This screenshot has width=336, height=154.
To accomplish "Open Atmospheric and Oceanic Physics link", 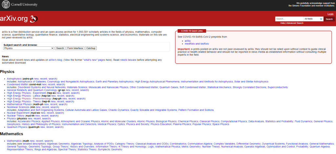I will point(80,121).
